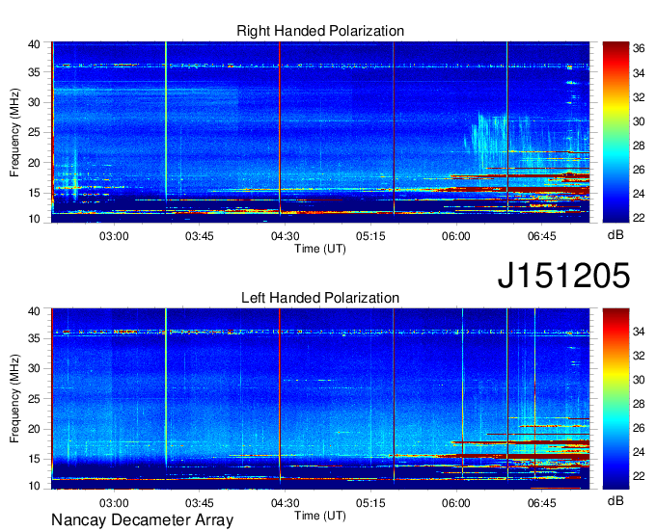Image resolution: width=656 pixels, height=532 pixels.
Task: Click the 28 dB tick on Left Handed colorbar
Action: (x=639, y=404)
